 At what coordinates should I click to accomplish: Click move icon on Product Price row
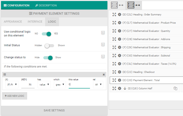[x=114, y=23]
